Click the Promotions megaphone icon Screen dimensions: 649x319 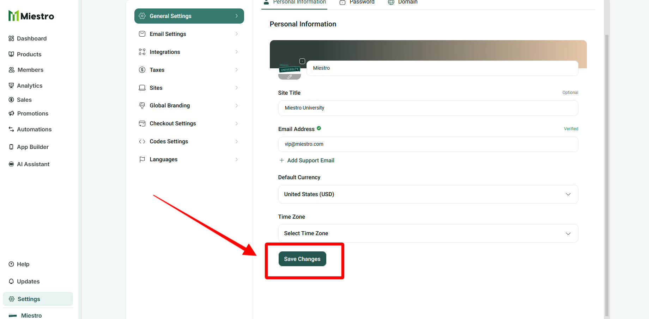click(x=11, y=113)
